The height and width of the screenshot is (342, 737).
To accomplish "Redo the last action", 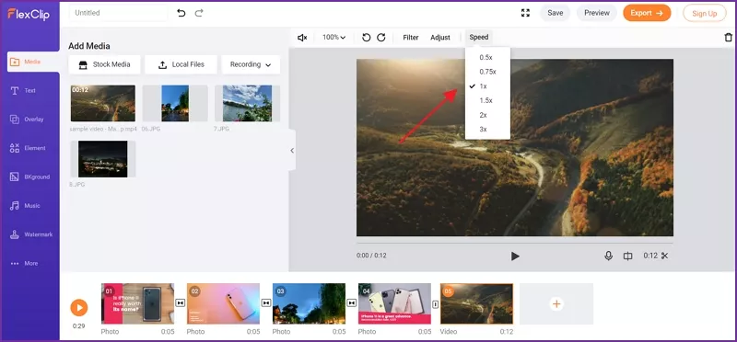I will 199,13.
